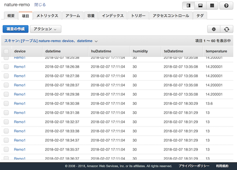This screenshot has width=237, height=170.
Task: Check the row with datetime 18:28:37
Action: tap(6, 85)
